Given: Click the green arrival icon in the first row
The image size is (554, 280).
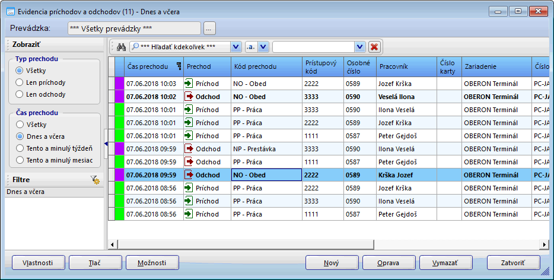Looking at the screenshot, I should pyautogui.click(x=189, y=84).
